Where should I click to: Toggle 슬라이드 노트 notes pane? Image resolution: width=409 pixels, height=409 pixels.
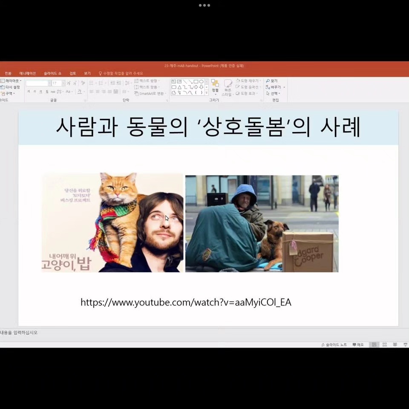tap(334, 345)
